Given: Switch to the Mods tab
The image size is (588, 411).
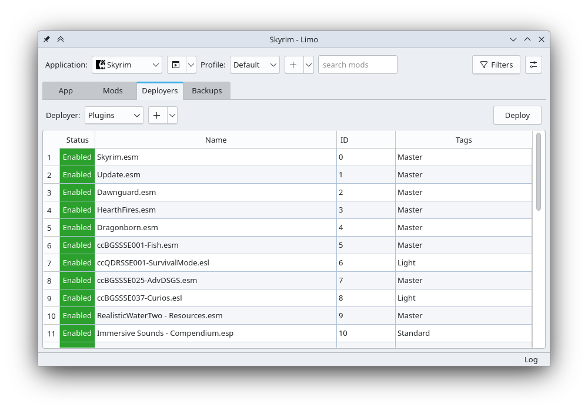Looking at the screenshot, I should point(113,91).
